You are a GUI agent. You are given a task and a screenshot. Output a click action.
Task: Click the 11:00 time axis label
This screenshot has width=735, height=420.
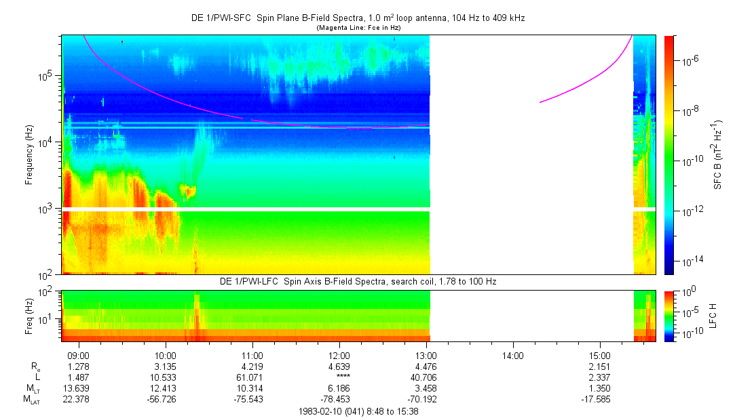(x=252, y=356)
